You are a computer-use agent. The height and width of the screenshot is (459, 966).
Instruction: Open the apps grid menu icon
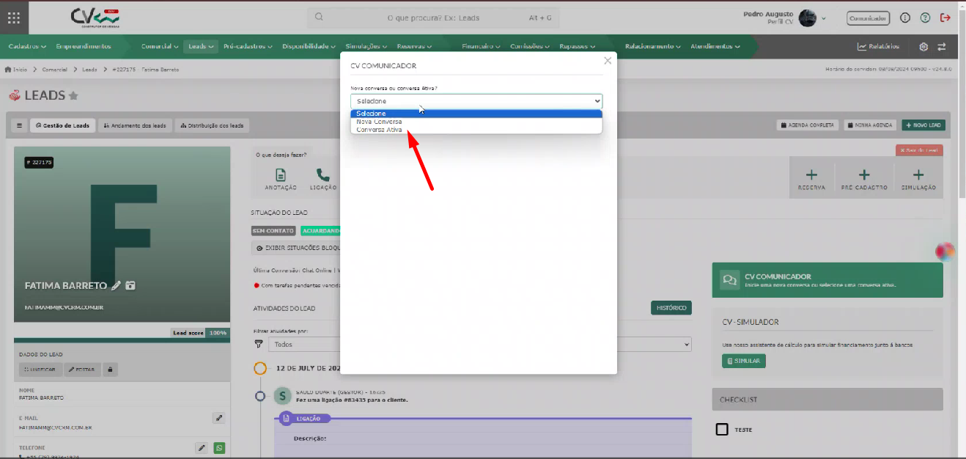pyautogui.click(x=14, y=18)
